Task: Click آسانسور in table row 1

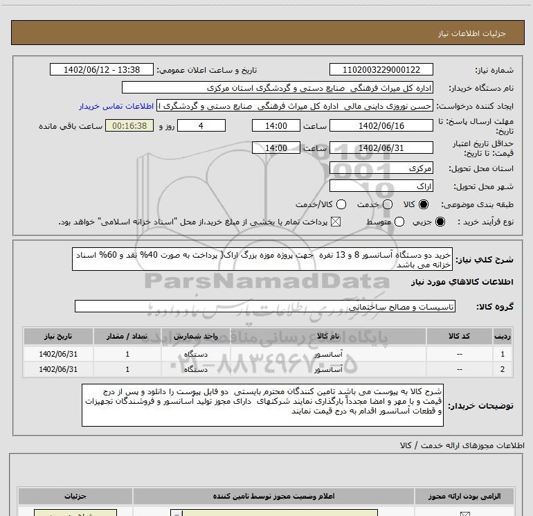Action: [328, 354]
